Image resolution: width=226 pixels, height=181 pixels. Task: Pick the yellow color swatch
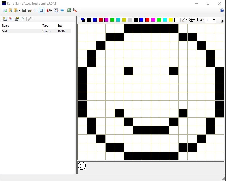point(171,20)
